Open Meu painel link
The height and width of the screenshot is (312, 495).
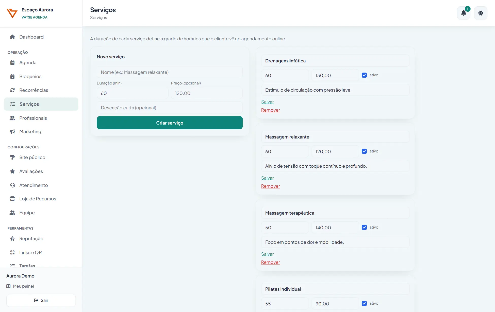click(x=20, y=286)
